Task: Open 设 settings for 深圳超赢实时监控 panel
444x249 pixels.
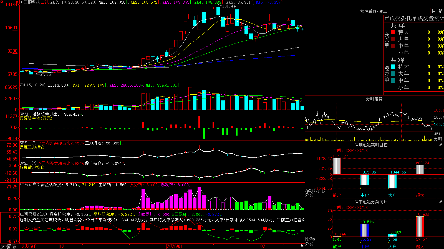Action: [x=440, y=145]
